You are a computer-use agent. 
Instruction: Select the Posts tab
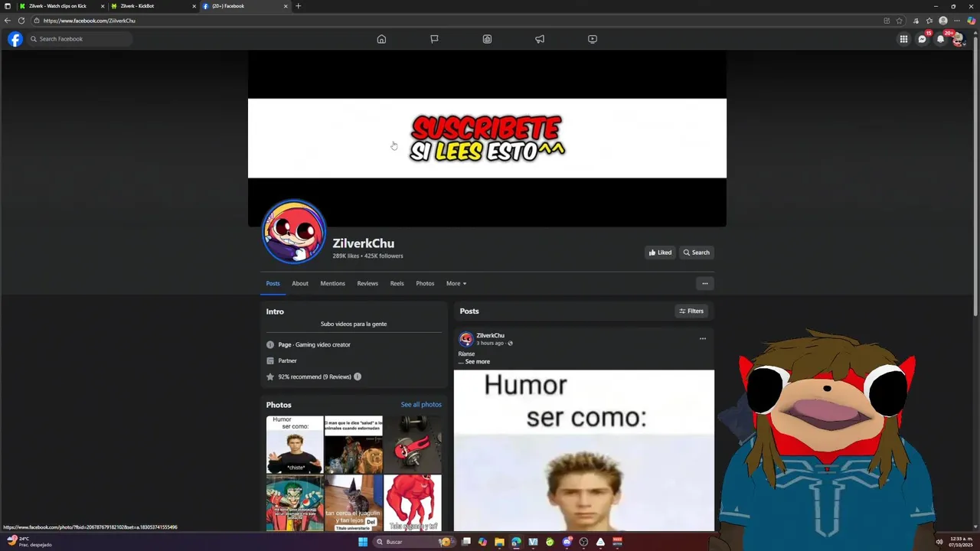(x=273, y=283)
